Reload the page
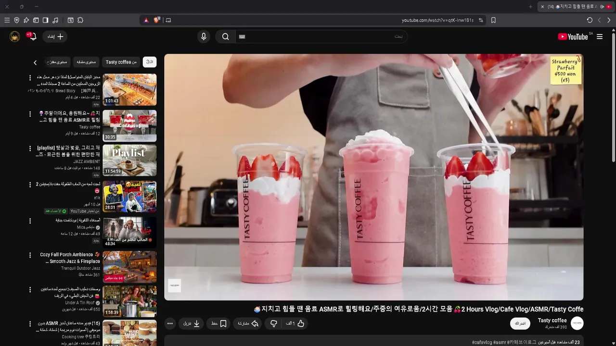616x346 pixels. 590,20
